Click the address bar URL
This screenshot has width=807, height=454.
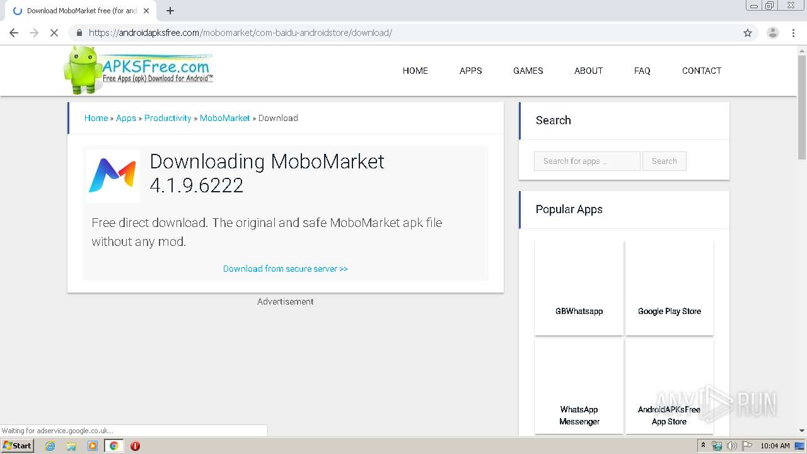tap(240, 33)
